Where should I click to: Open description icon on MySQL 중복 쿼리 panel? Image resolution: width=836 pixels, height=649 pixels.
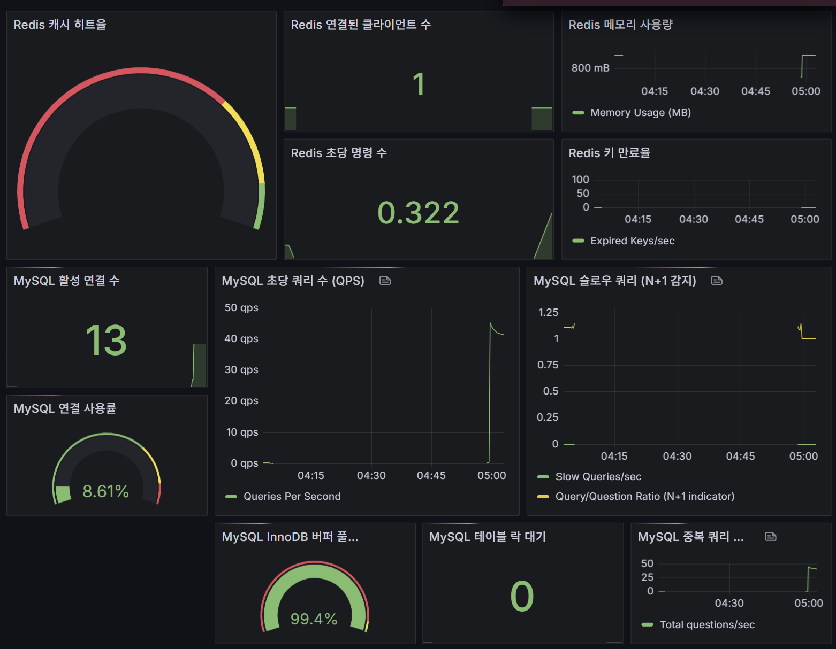770,537
